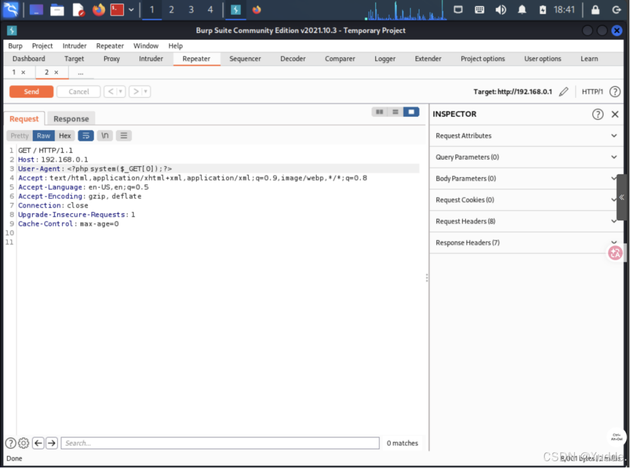Switch to the Comparer tab
This screenshot has height=468, width=630.
tap(340, 58)
